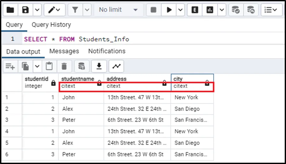Click the Stop query square icon
The width and height of the screenshot is (286, 164).
(x=154, y=10)
